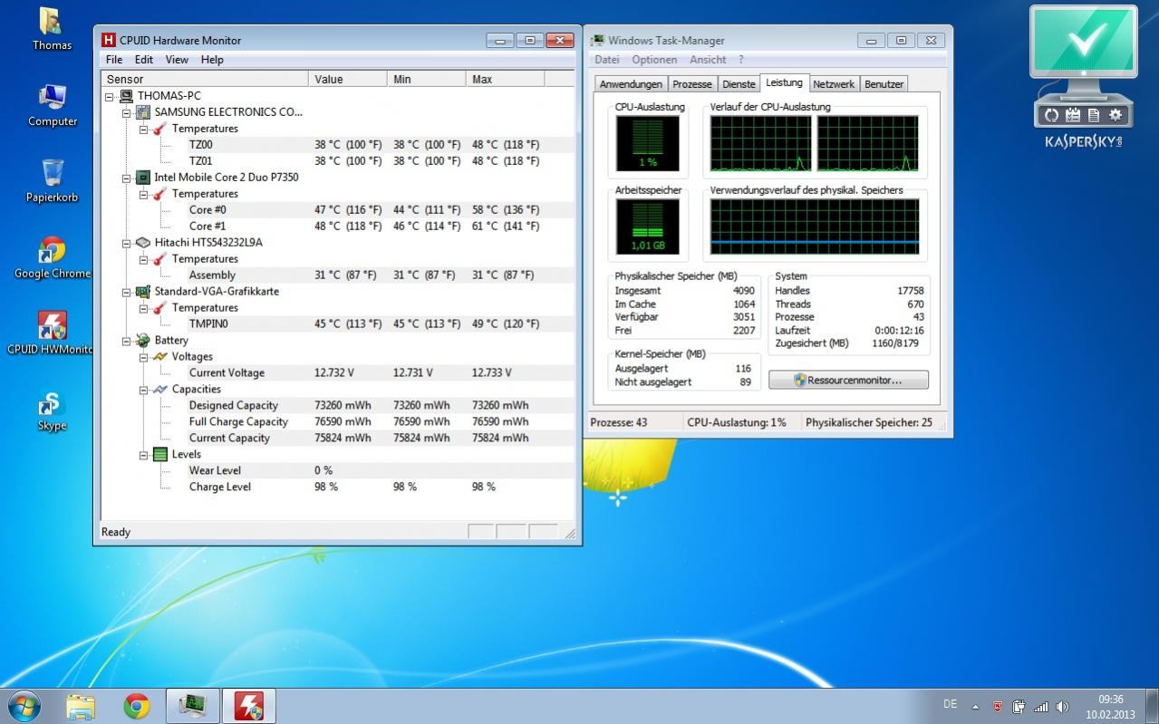Open the File menu in HWMonitor
Screen dimensions: 1159x724
[x=114, y=60]
